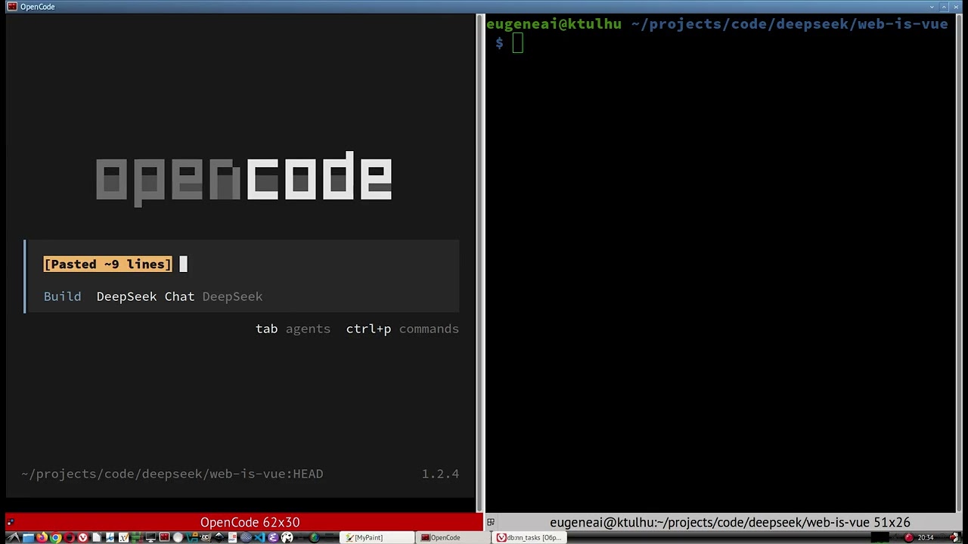The height and width of the screenshot is (544, 968).
Task: Open the GIMP launcher in the taskbar
Action: pyautogui.click(x=205, y=538)
